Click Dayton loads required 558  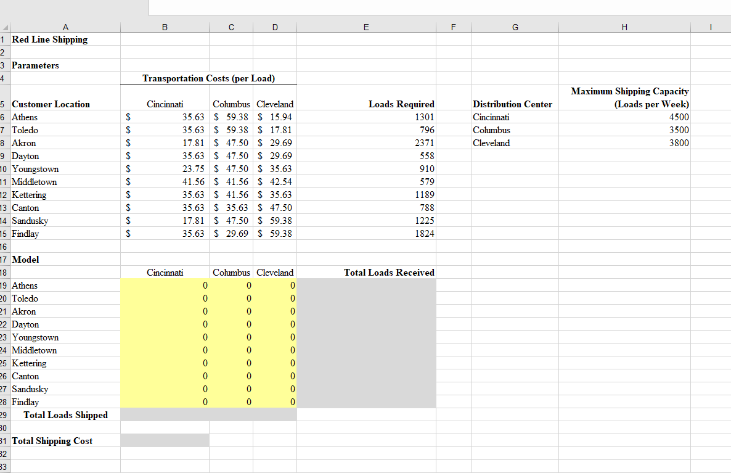[366, 156]
